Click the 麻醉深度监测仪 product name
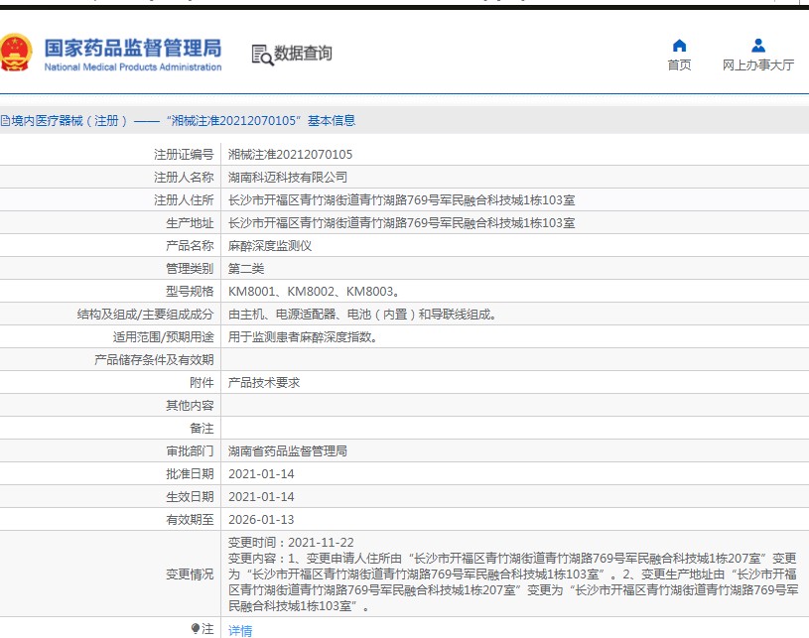The width and height of the screenshot is (809, 638). [270, 245]
